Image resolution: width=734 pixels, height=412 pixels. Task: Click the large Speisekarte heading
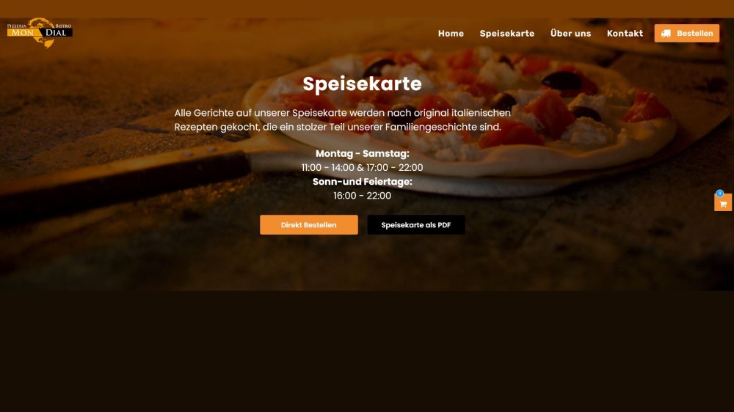[x=363, y=84]
